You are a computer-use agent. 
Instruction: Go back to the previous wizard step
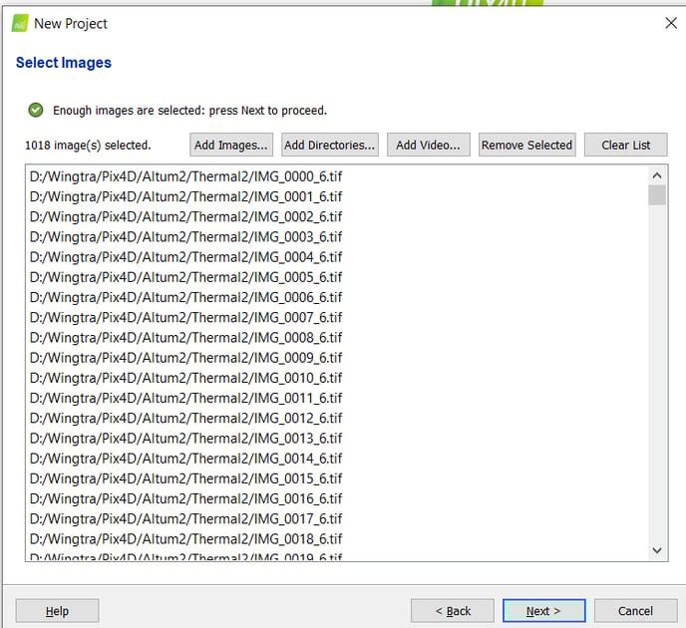(453, 610)
